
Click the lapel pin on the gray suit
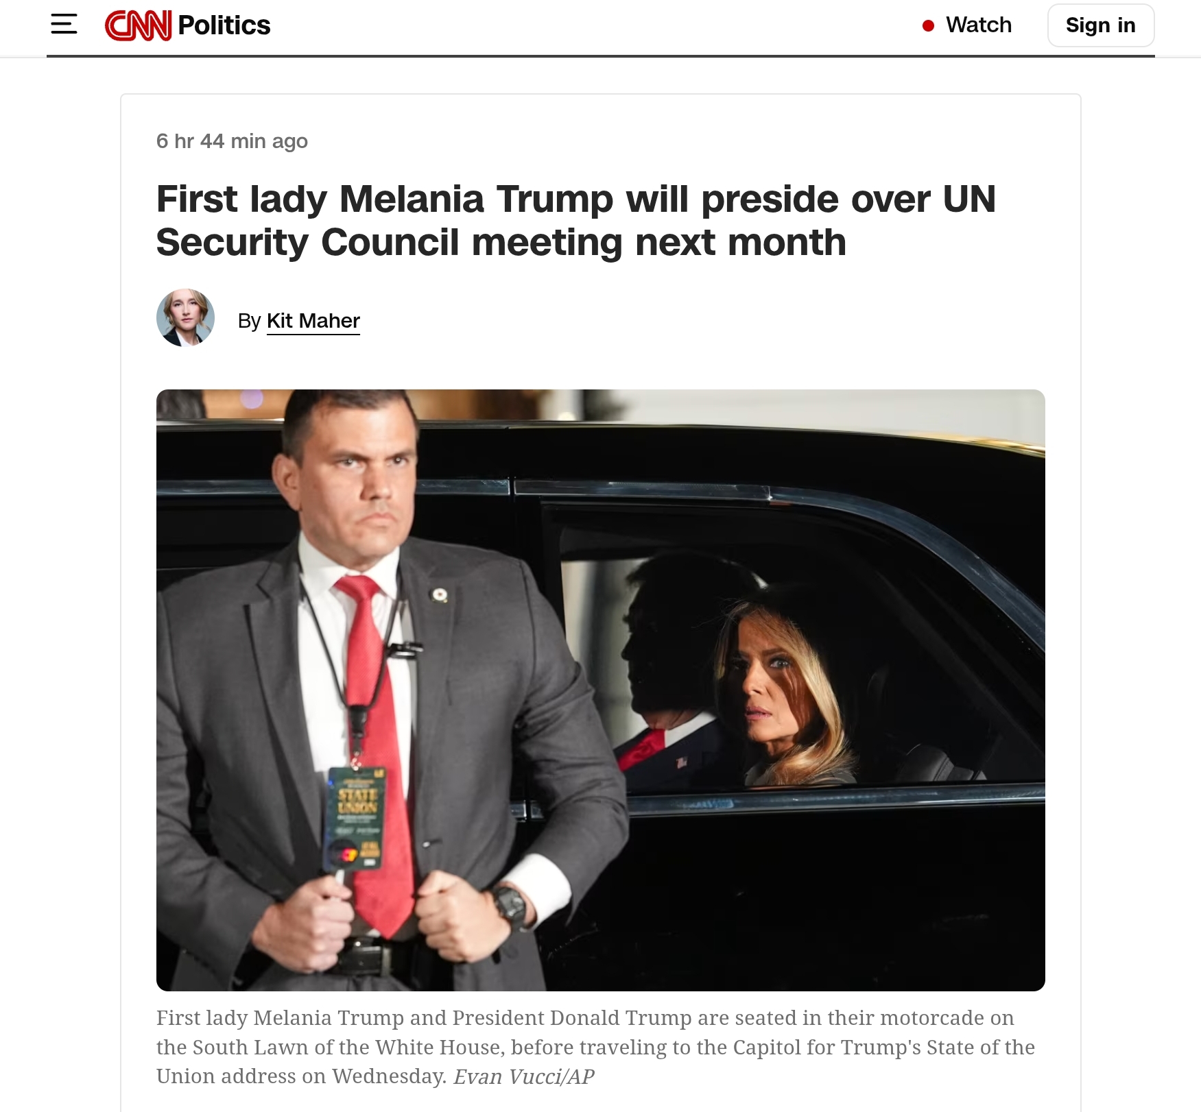click(440, 594)
